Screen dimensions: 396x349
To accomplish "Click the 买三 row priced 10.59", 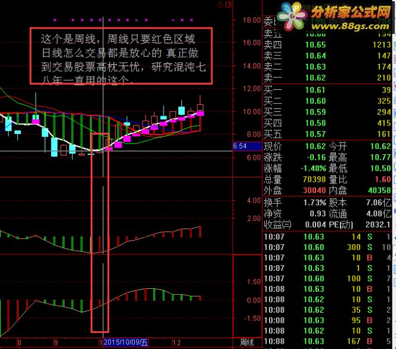I will [x=327, y=112].
